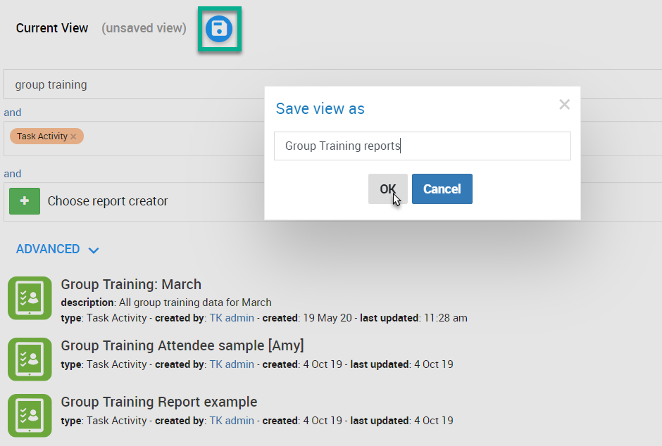
Task: Open Group Training Report example title
Action: pyautogui.click(x=158, y=402)
